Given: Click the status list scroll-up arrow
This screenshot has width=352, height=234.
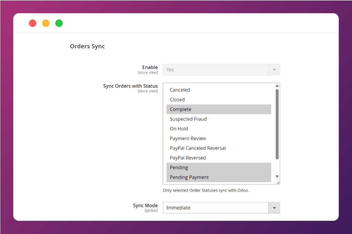Looking at the screenshot, I should [x=277, y=86].
